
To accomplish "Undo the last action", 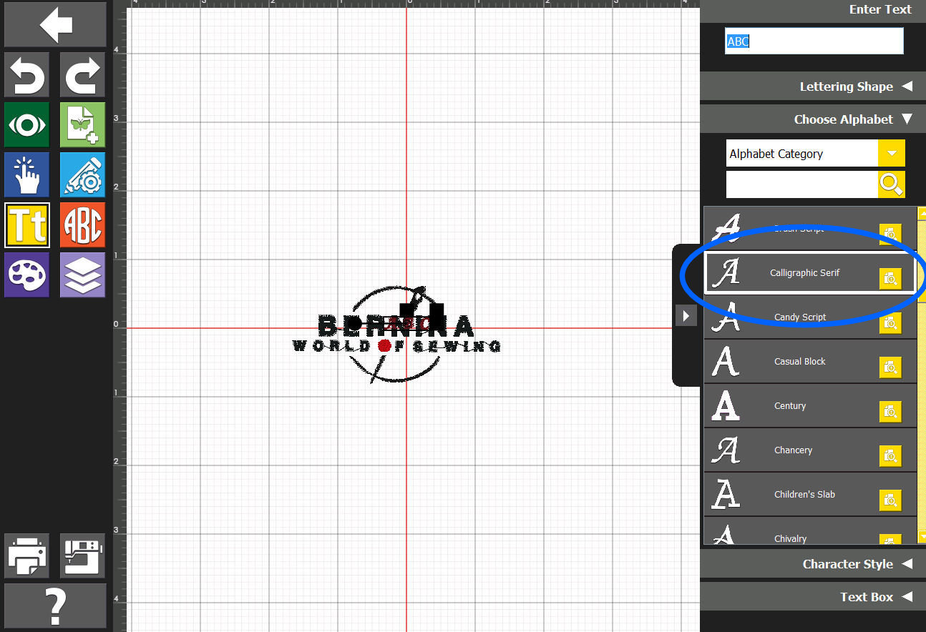I will point(27,74).
